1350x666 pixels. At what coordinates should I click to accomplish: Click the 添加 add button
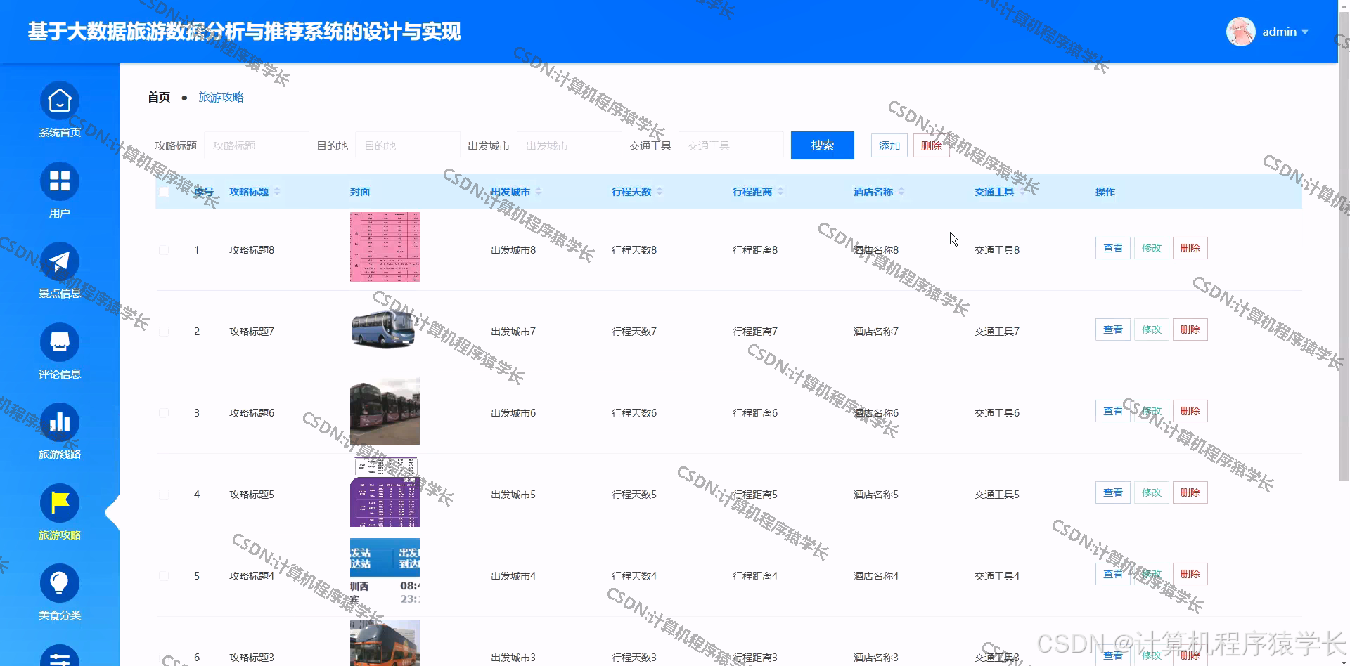click(x=889, y=145)
